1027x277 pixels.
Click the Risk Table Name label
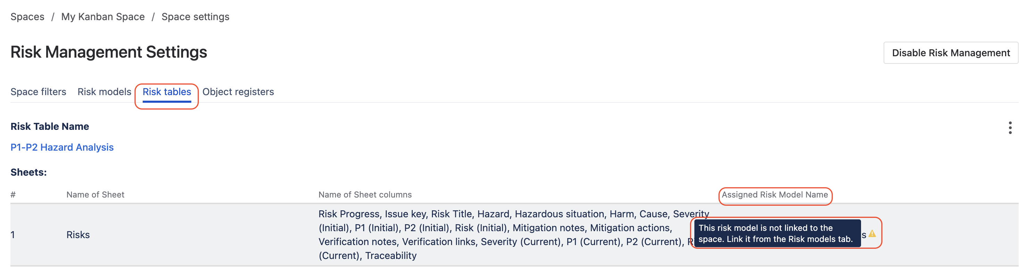point(49,126)
